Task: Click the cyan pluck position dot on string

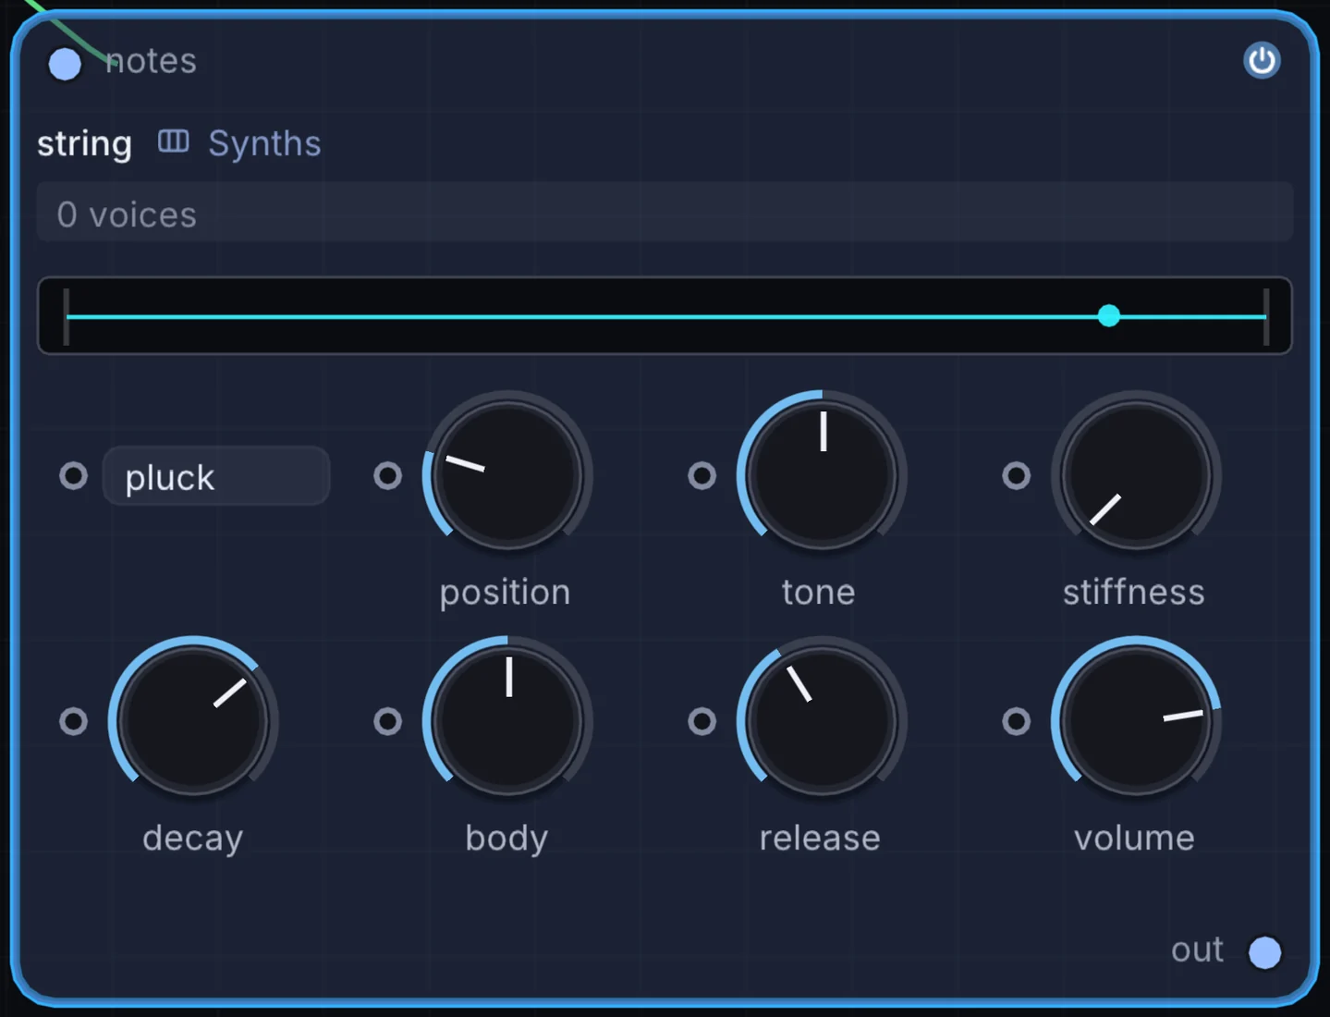Action: 1109,316
